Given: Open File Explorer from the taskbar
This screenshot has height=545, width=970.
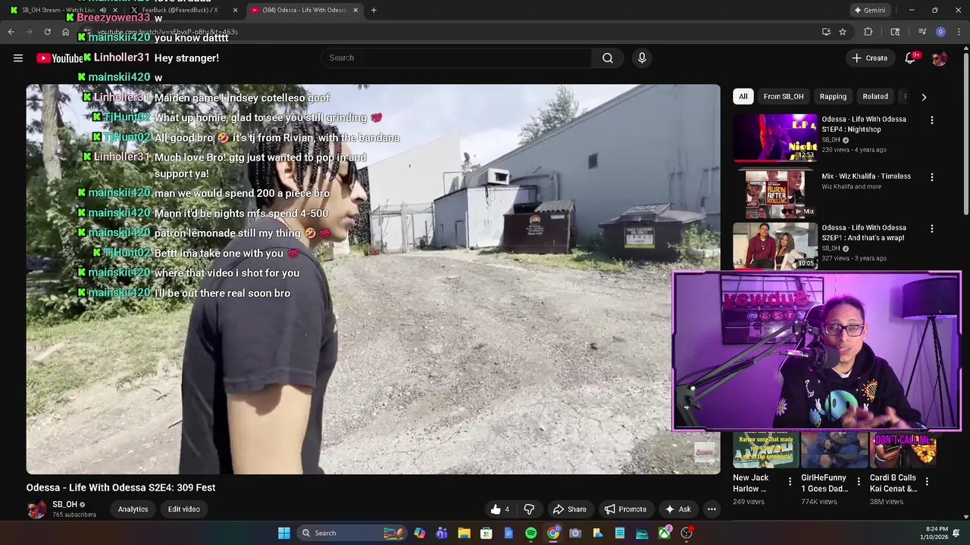Looking at the screenshot, I should point(464,533).
